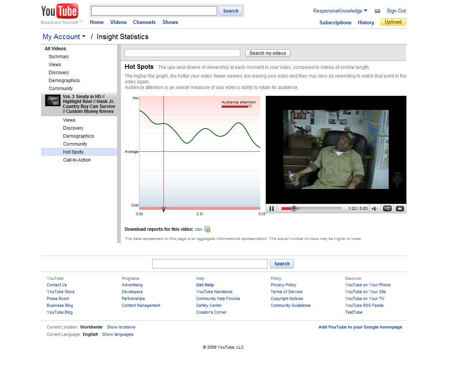Click the top Search button
This screenshot has height=373, width=449.
click(x=230, y=11)
